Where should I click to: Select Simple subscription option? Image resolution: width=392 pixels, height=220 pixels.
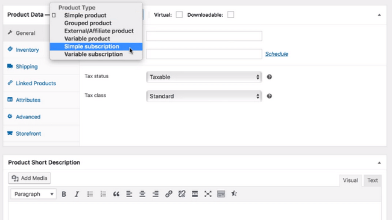pyautogui.click(x=96, y=46)
